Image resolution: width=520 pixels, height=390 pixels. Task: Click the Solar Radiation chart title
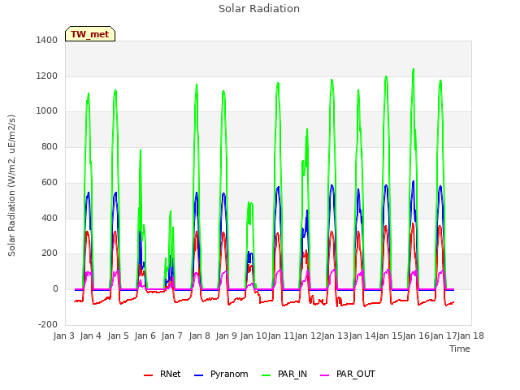point(259,9)
